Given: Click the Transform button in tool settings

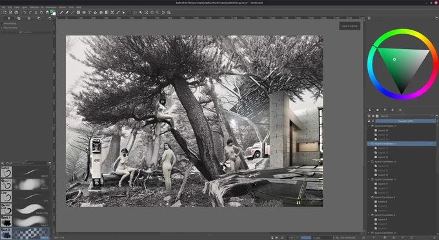Looking at the screenshot, I should coord(26,32).
